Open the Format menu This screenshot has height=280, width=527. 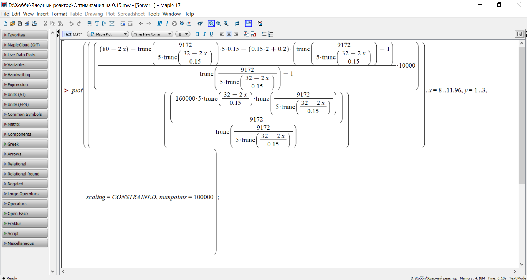59,14
